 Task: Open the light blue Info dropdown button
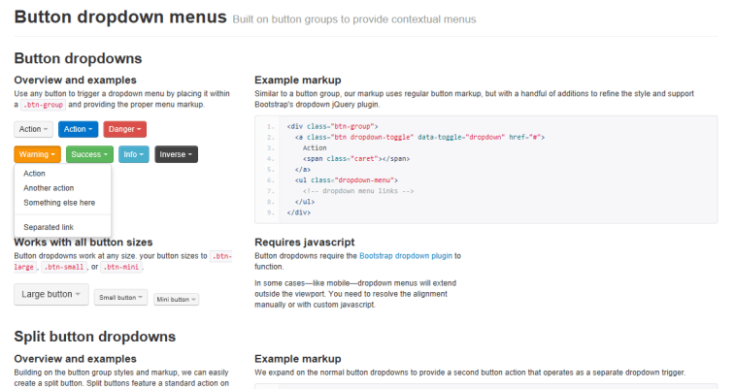coord(134,154)
